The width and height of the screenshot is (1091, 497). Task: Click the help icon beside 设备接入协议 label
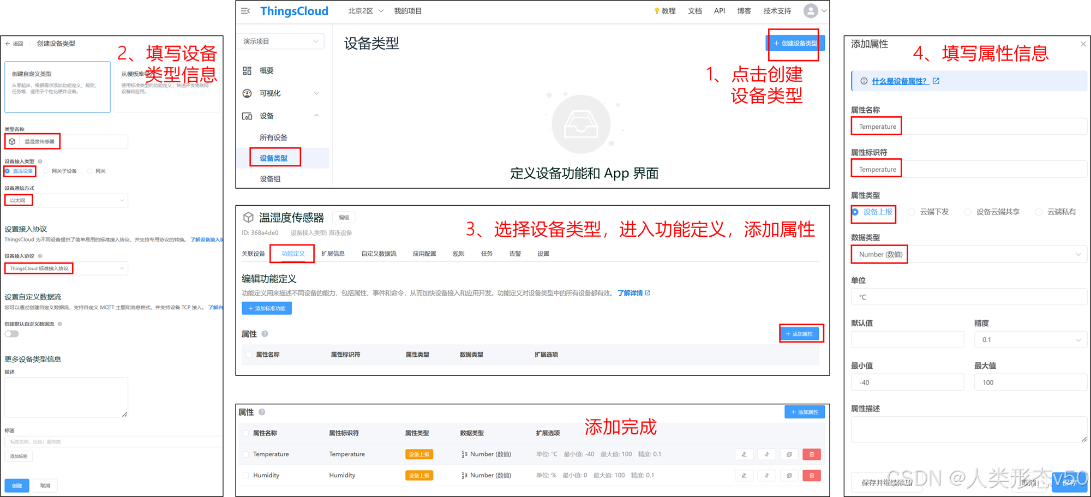(40, 256)
